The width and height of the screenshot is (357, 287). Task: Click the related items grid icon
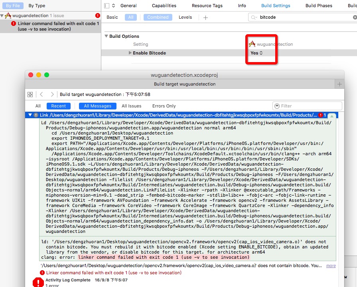coord(30,94)
